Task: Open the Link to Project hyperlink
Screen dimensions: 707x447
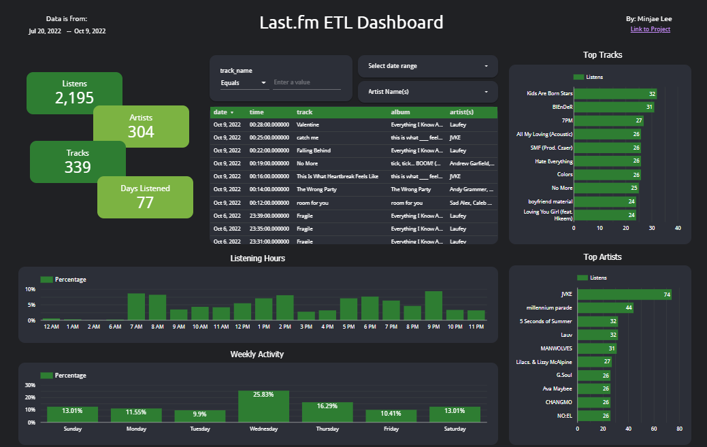Action: [650, 29]
